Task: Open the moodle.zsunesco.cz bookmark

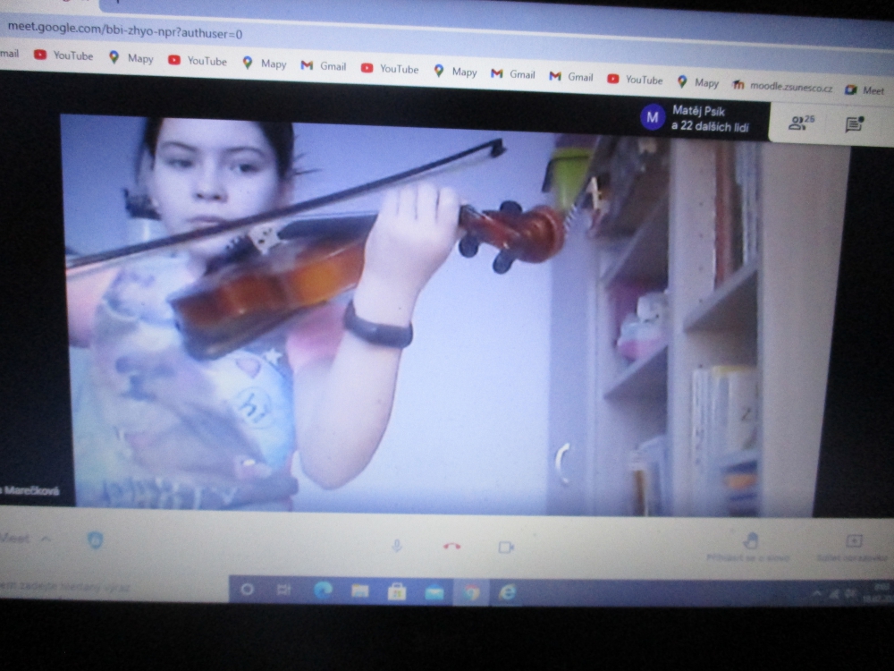Action: (x=782, y=86)
